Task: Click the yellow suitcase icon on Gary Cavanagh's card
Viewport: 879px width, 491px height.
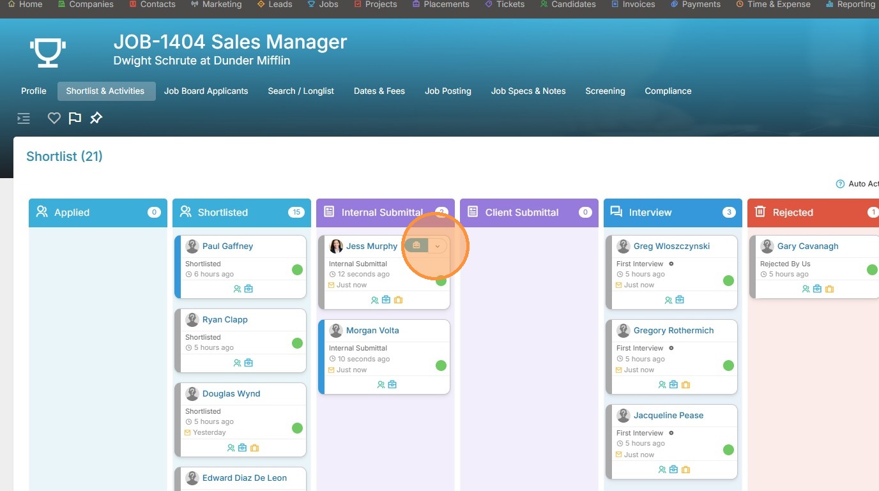Action: 829,289
